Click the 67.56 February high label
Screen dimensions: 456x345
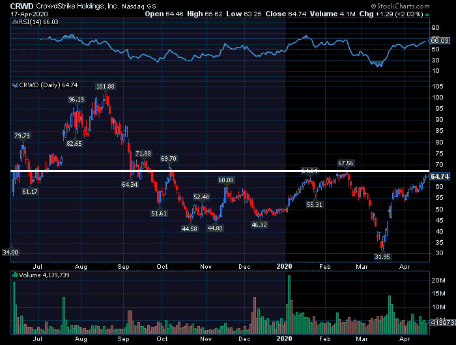[346, 163]
